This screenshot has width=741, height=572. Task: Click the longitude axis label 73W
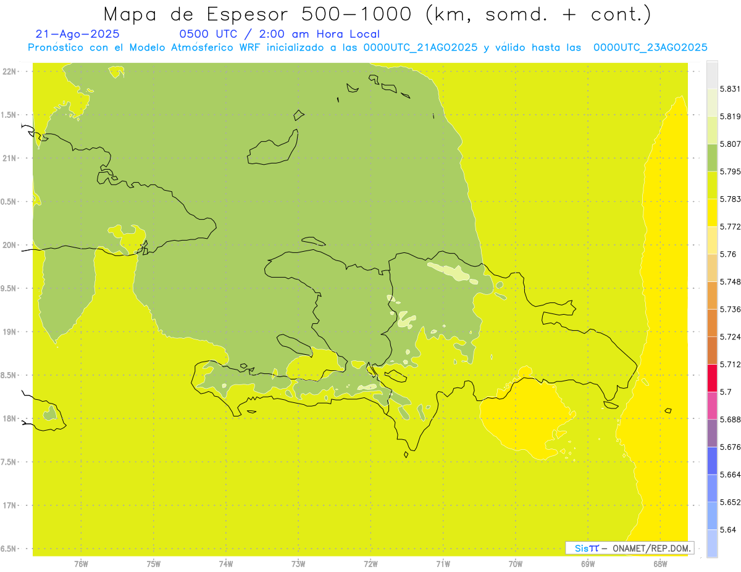(x=298, y=563)
